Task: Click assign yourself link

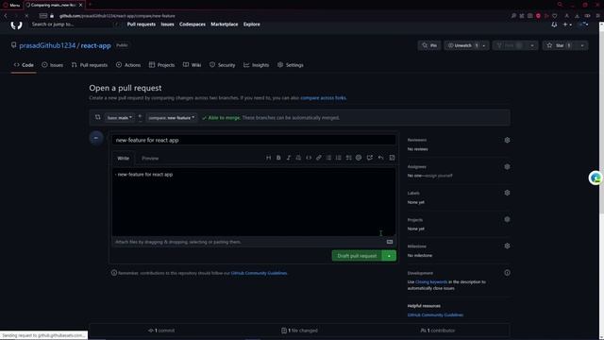Action: [x=439, y=176]
